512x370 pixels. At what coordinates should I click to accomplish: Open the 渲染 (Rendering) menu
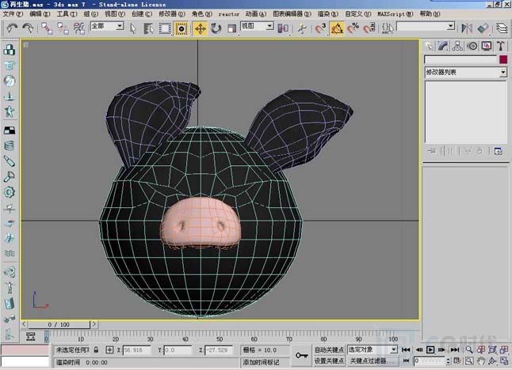point(328,14)
